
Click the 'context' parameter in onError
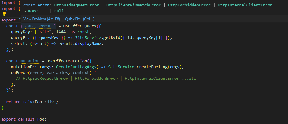pos(81,73)
